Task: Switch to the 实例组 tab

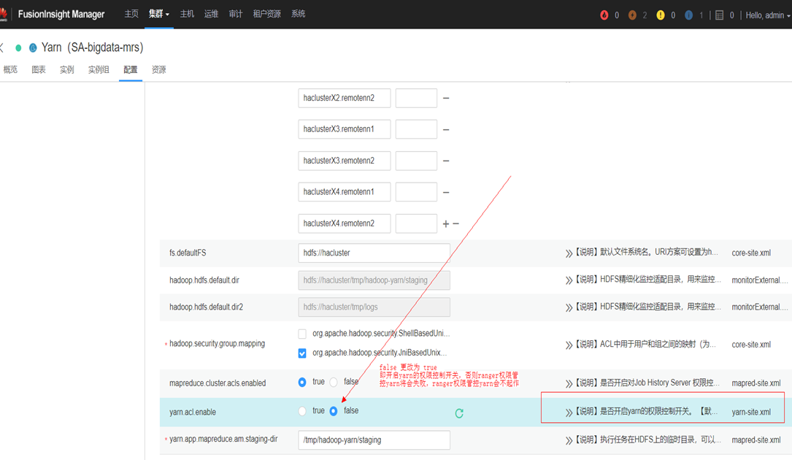Action: 99,70
